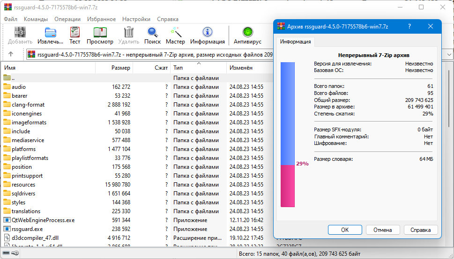Expand the address bar path dropdown
Screen dimensions: 454x259
(449, 54)
